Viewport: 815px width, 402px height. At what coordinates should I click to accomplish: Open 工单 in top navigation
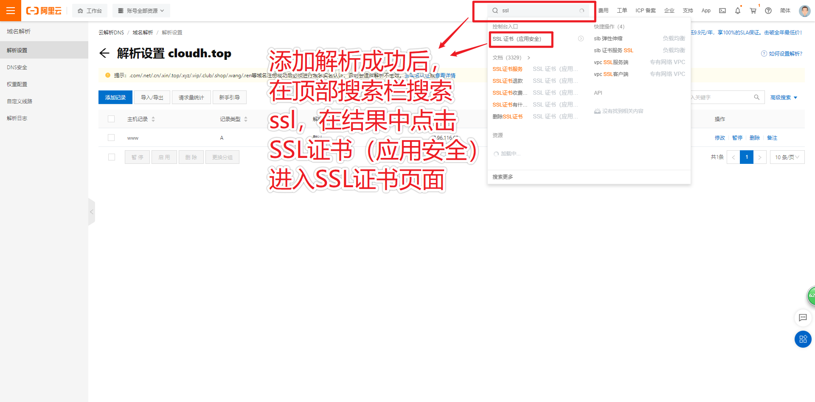pyautogui.click(x=622, y=11)
